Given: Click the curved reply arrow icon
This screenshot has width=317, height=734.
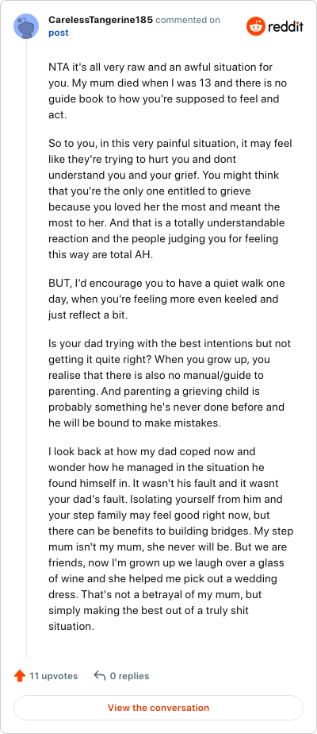Looking at the screenshot, I should pos(99,676).
